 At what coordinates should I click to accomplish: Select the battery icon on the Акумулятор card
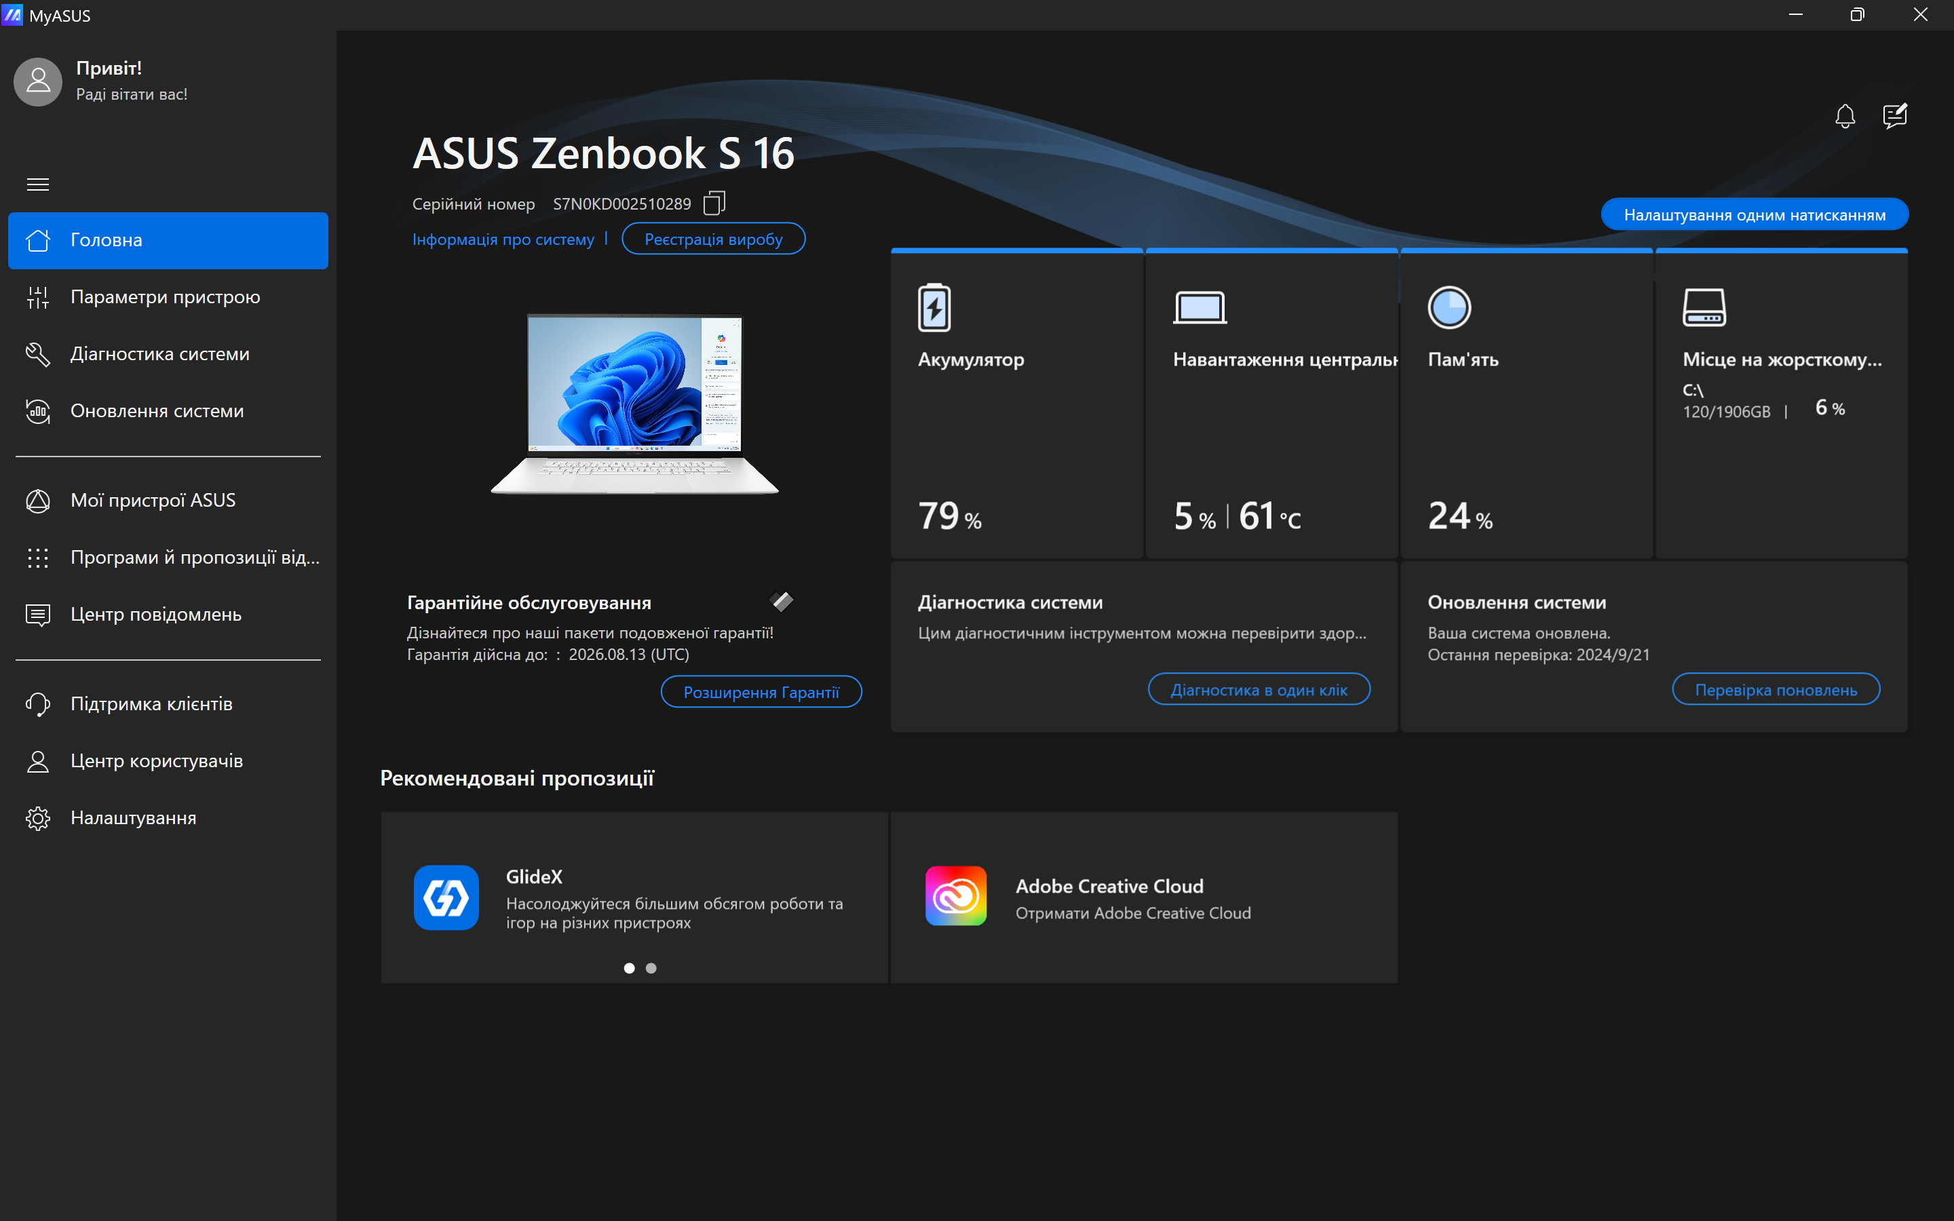pos(934,308)
